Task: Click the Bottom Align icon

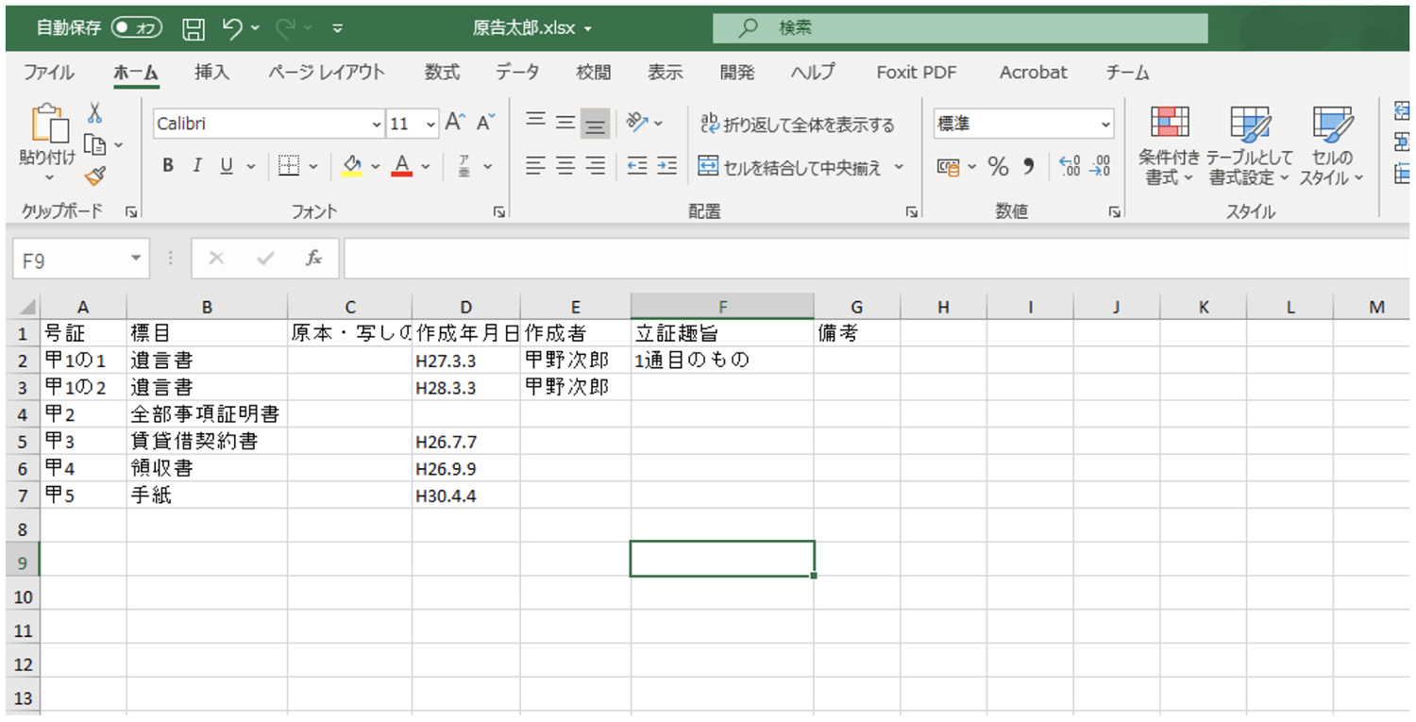Action: click(x=595, y=123)
